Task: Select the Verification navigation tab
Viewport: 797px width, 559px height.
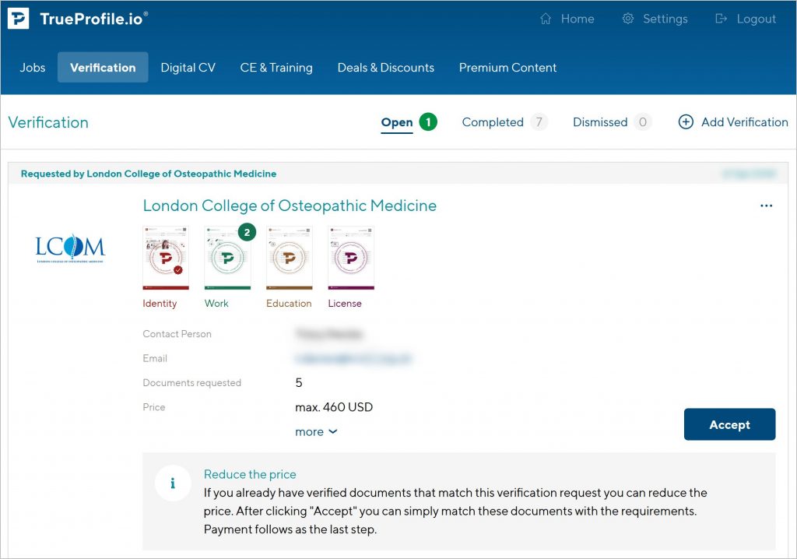Action: pyautogui.click(x=103, y=68)
